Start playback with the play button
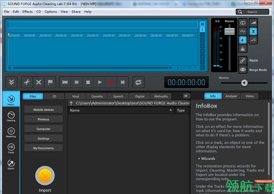Screen dimensions: 274x194 click(x=100, y=82)
